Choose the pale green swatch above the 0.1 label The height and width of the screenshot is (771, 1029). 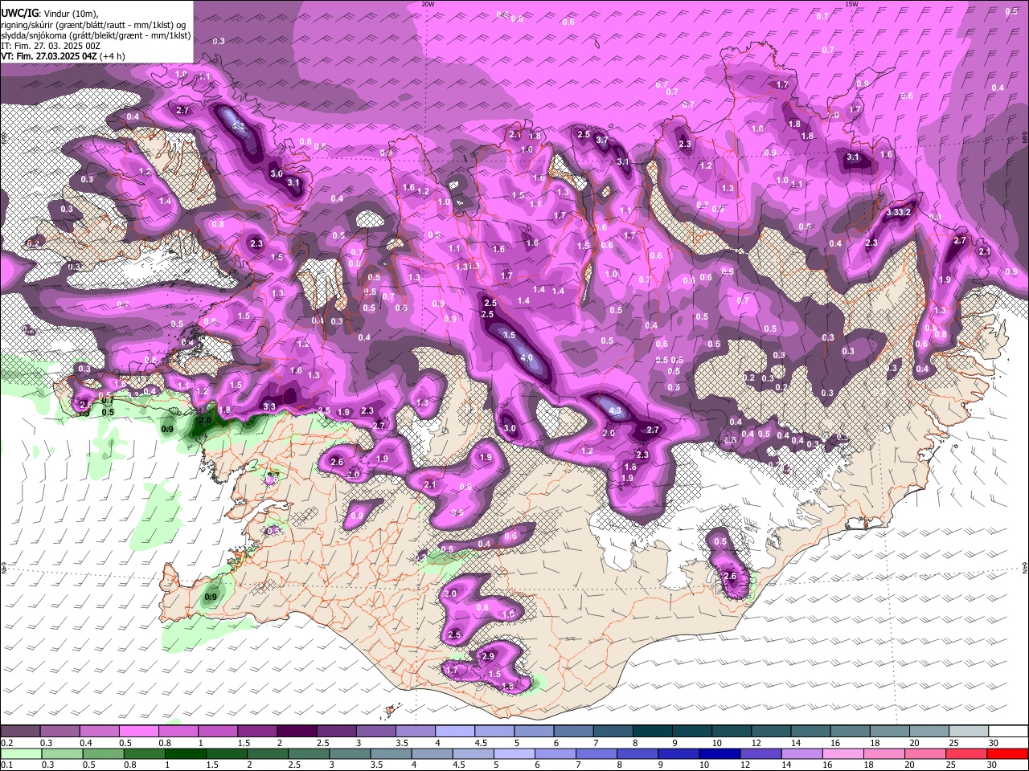[20, 753]
